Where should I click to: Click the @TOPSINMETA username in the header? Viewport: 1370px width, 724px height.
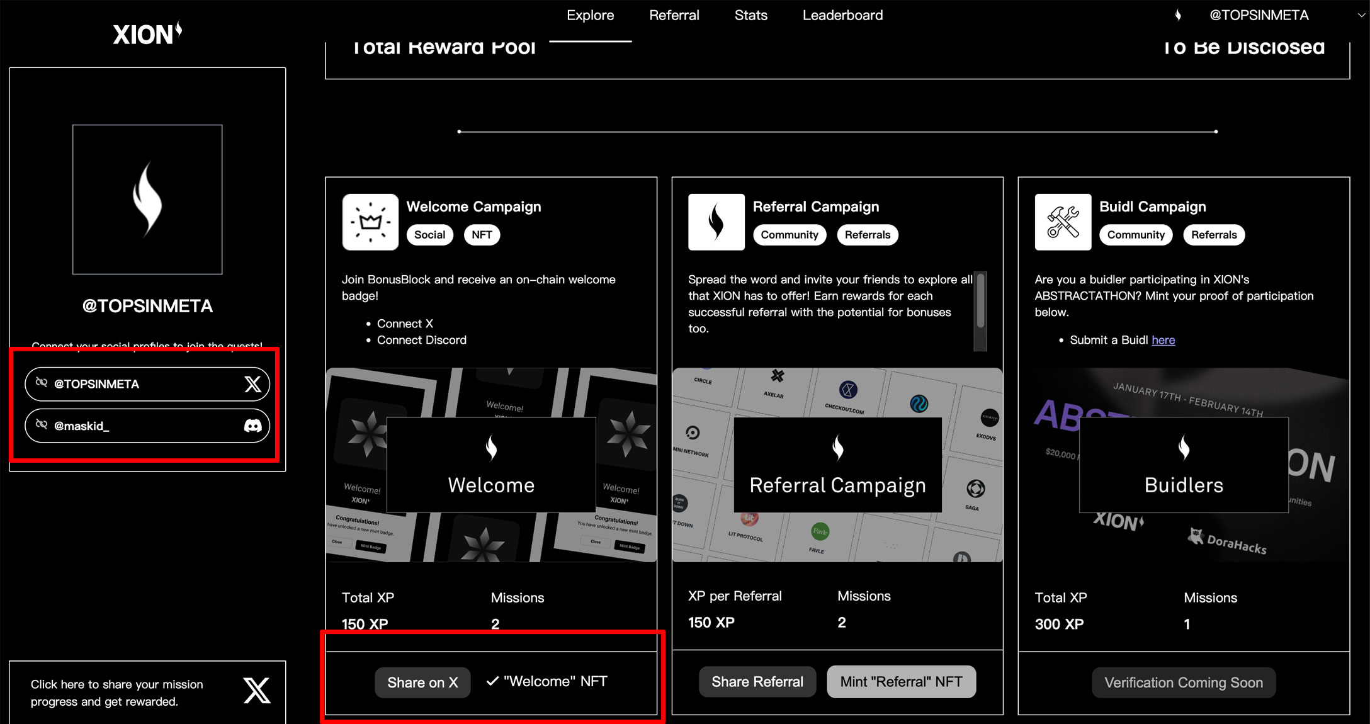click(x=1259, y=15)
